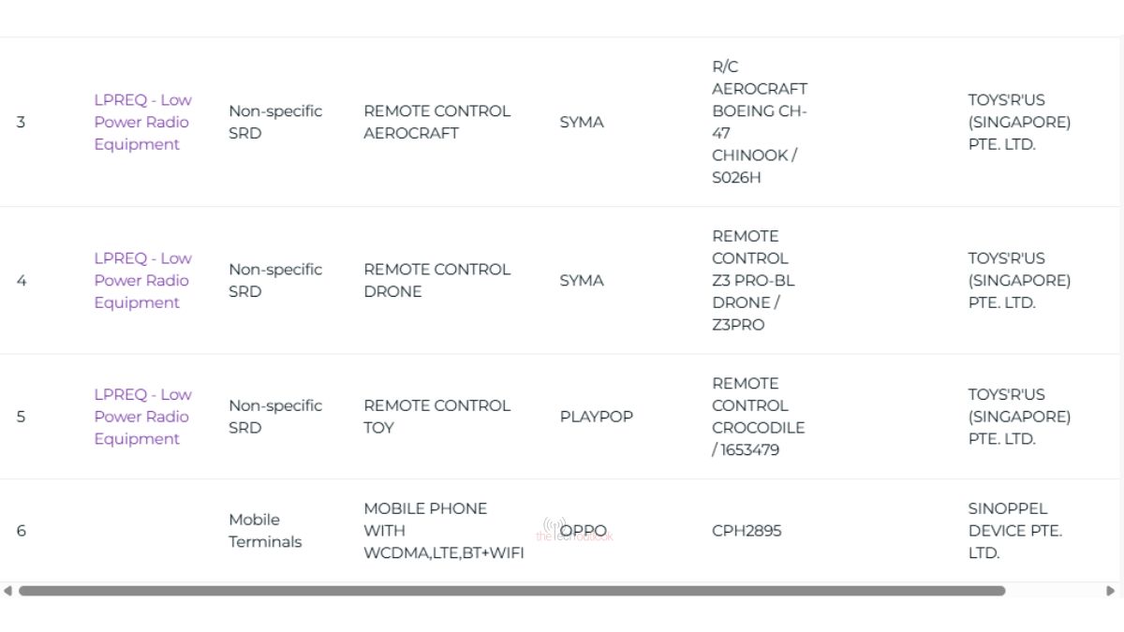Viewport: 1124px width, 632px height.
Task: Click the Mobile Terminals cell
Action: point(265,531)
